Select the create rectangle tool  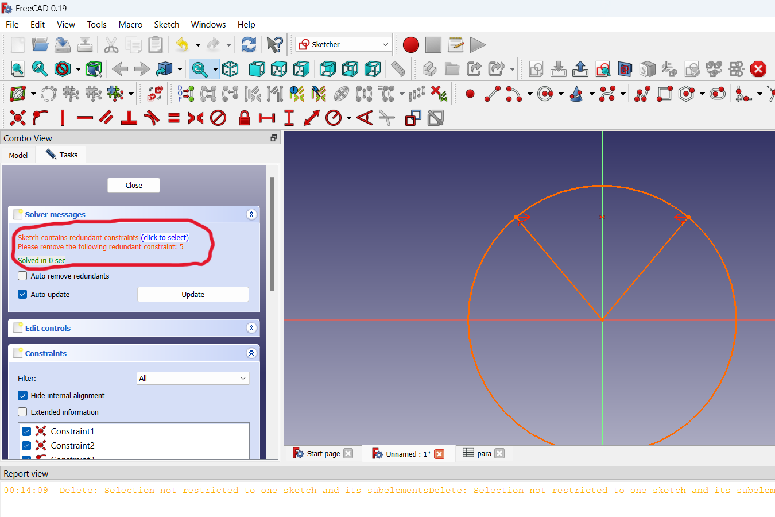[665, 94]
